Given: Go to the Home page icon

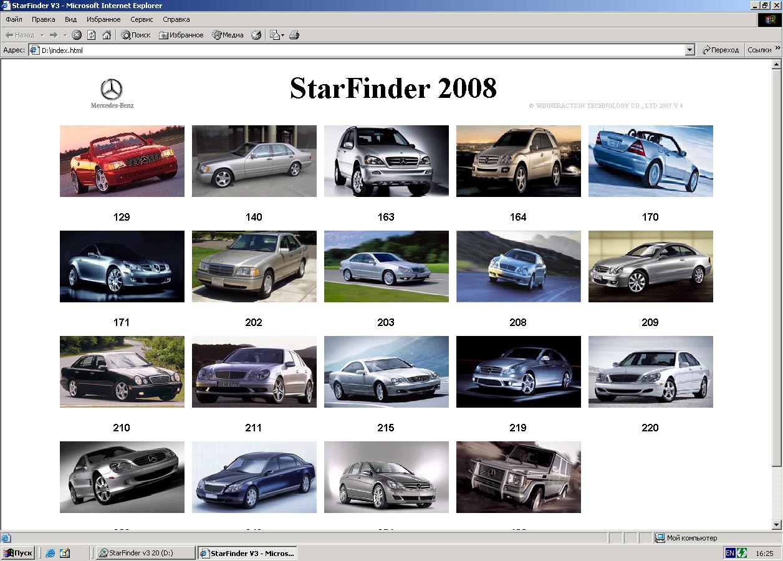Looking at the screenshot, I should (107, 35).
